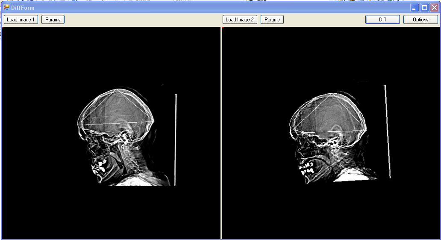Viewport: 441px width, 240px height.
Task: Click the Load Image 2 button
Action: point(240,19)
